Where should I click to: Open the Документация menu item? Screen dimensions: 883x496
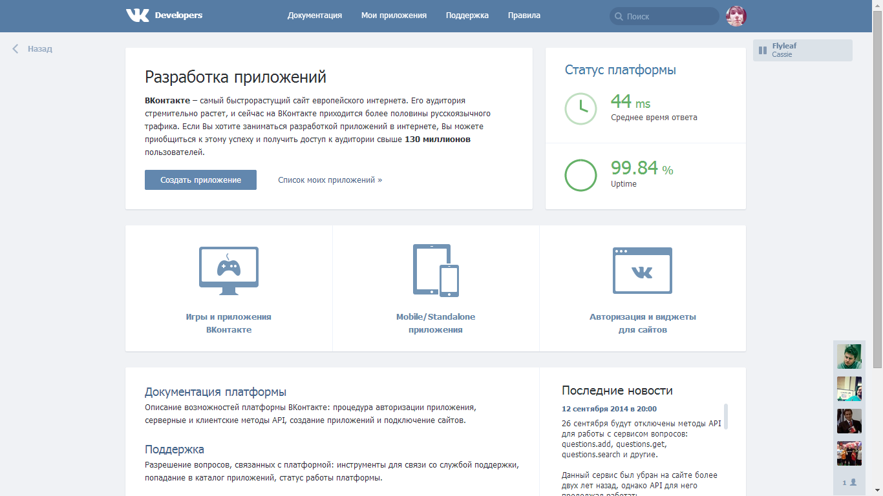coord(315,15)
